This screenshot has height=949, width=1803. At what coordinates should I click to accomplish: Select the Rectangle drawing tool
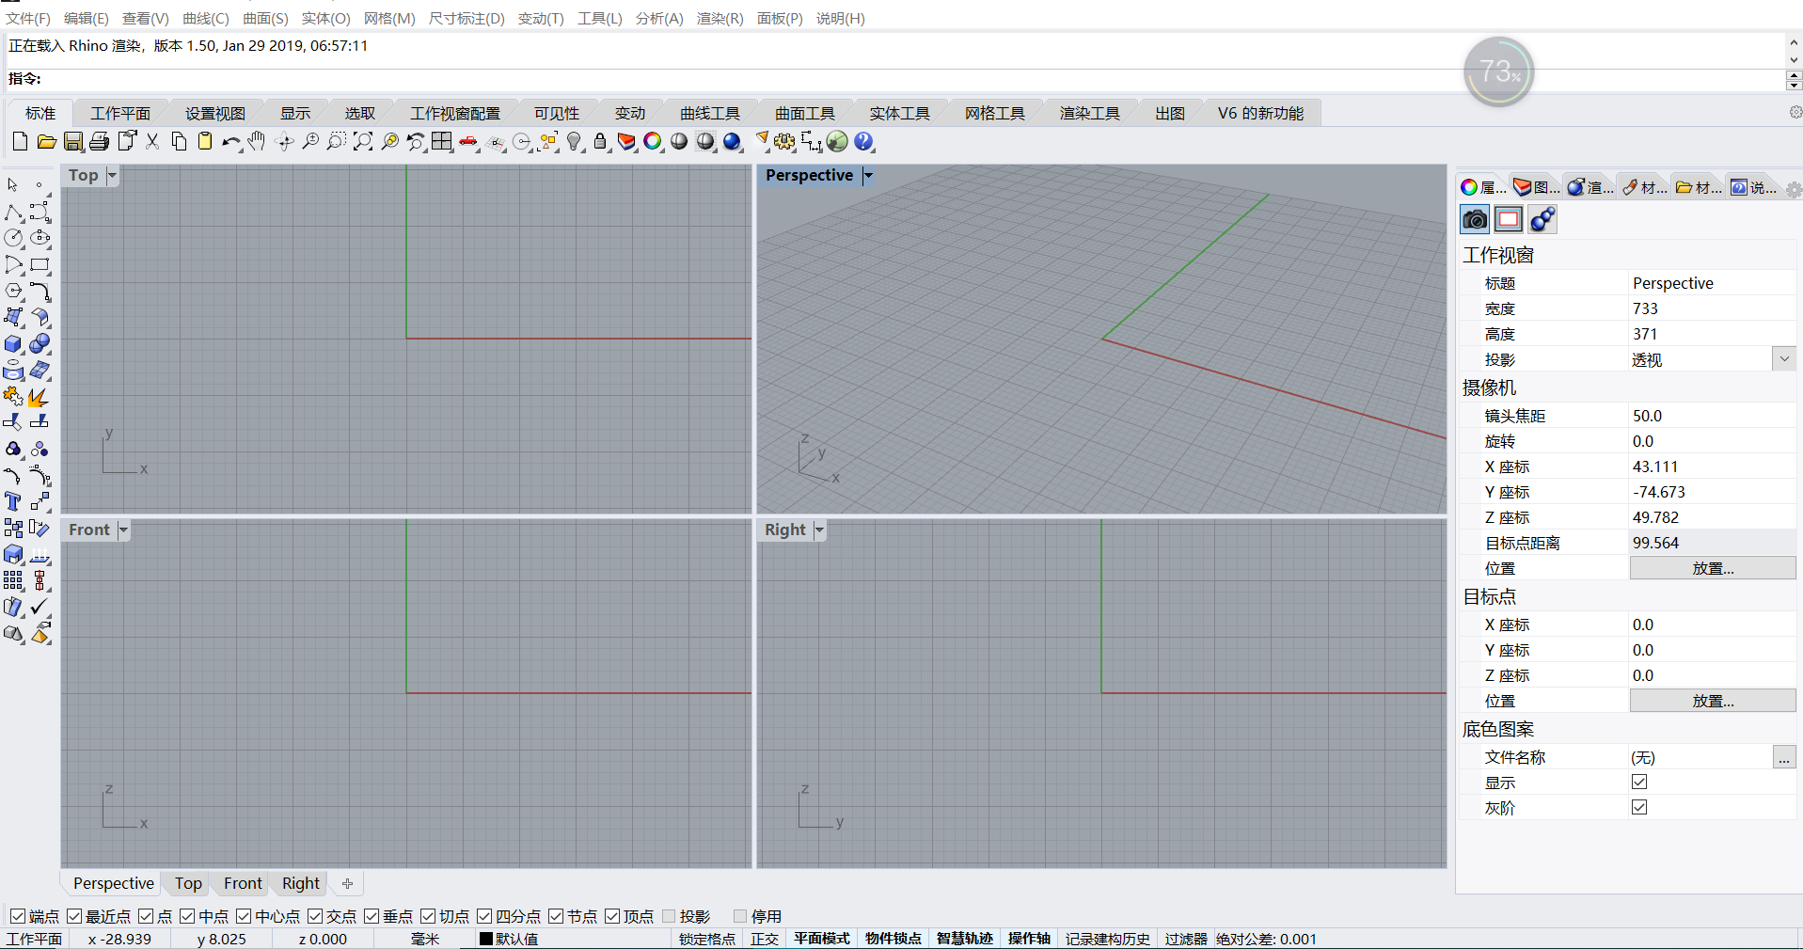pyautogui.click(x=40, y=265)
